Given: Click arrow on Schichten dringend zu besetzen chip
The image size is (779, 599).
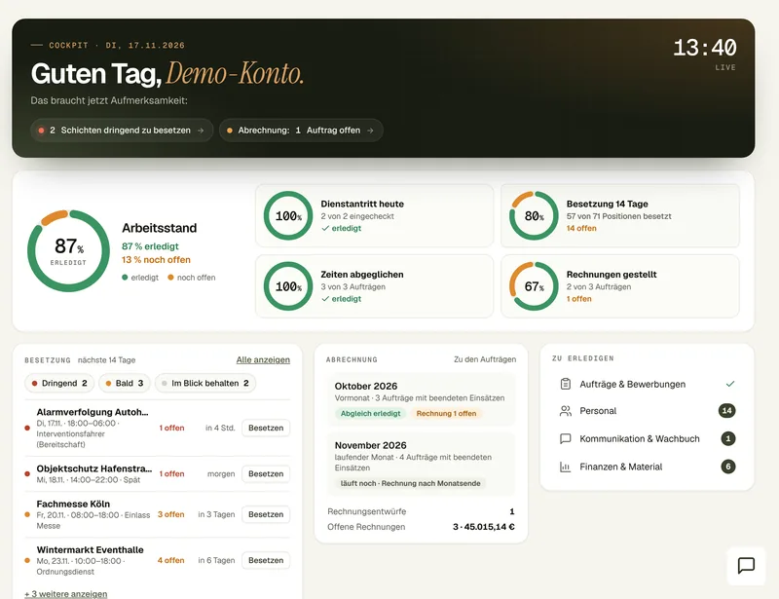Looking at the screenshot, I should coord(201,131).
